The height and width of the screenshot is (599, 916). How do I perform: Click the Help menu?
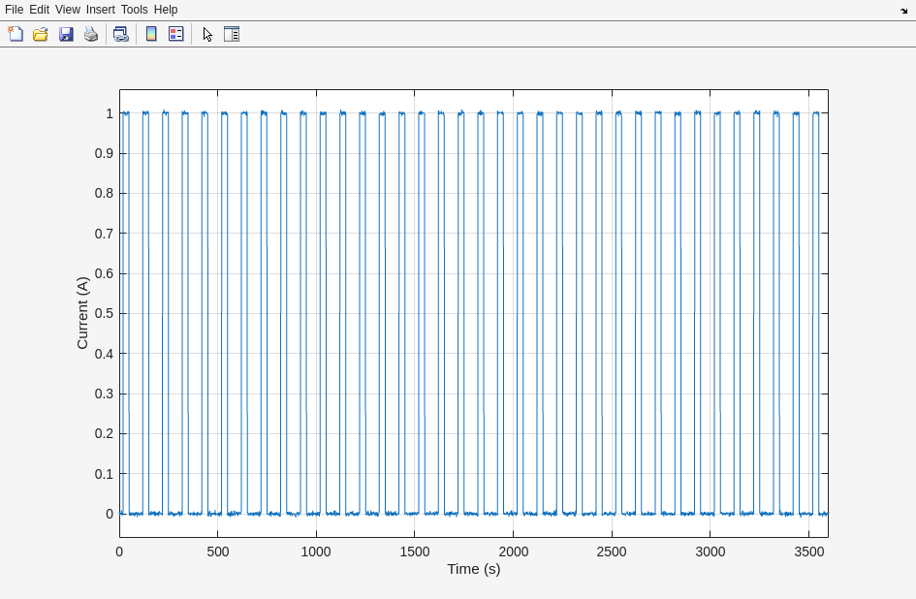[166, 10]
